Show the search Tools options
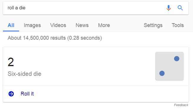 tap(178, 25)
